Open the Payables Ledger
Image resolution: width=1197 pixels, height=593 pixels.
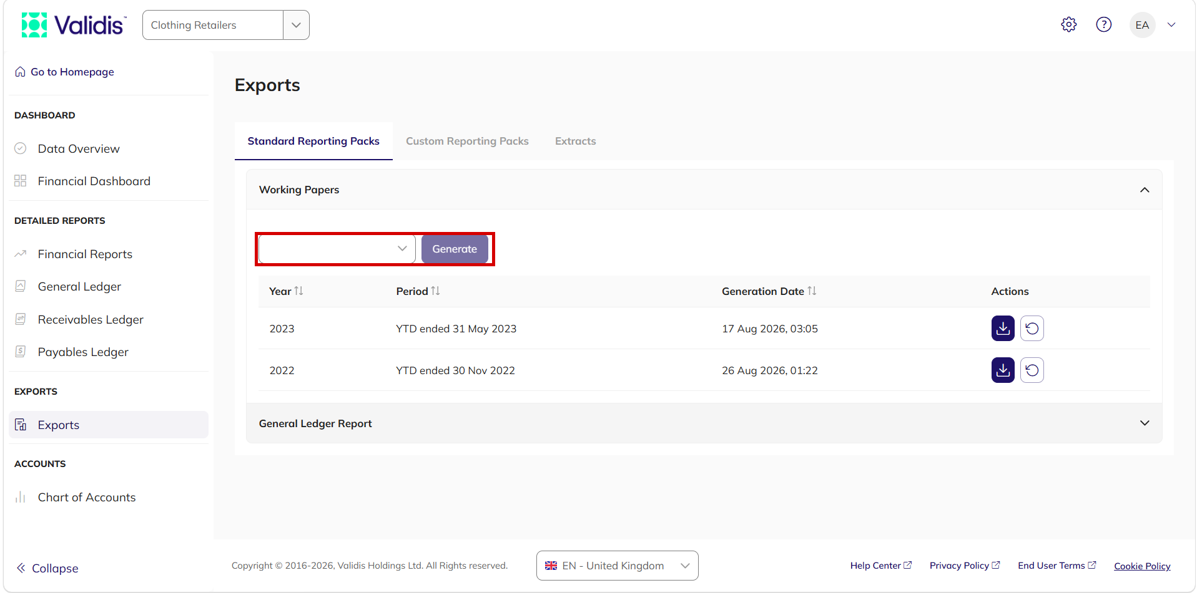83,352
